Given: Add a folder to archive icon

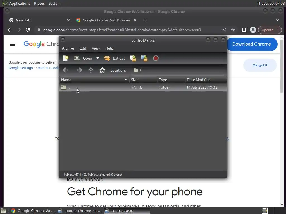Looking at the screenshot, I should click(144, 58).
